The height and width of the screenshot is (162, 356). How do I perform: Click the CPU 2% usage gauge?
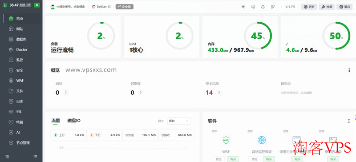point(180,36)
